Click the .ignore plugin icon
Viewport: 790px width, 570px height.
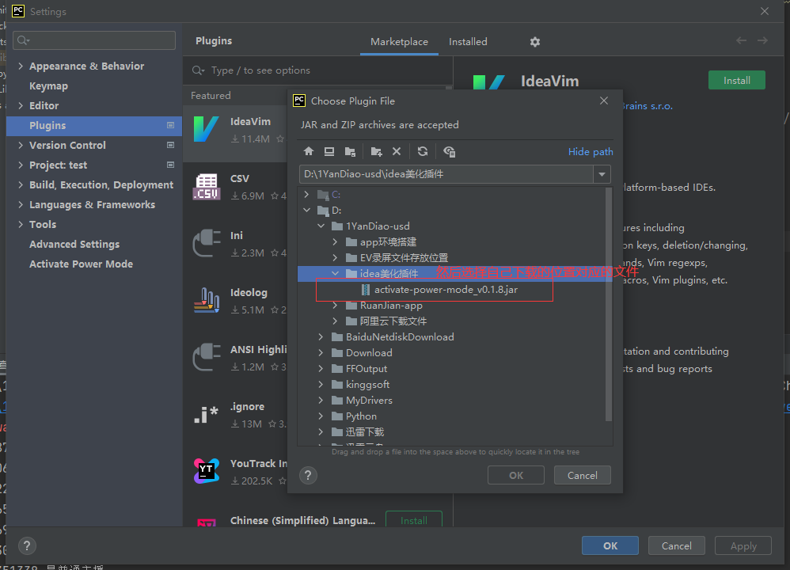click(207, 414)
